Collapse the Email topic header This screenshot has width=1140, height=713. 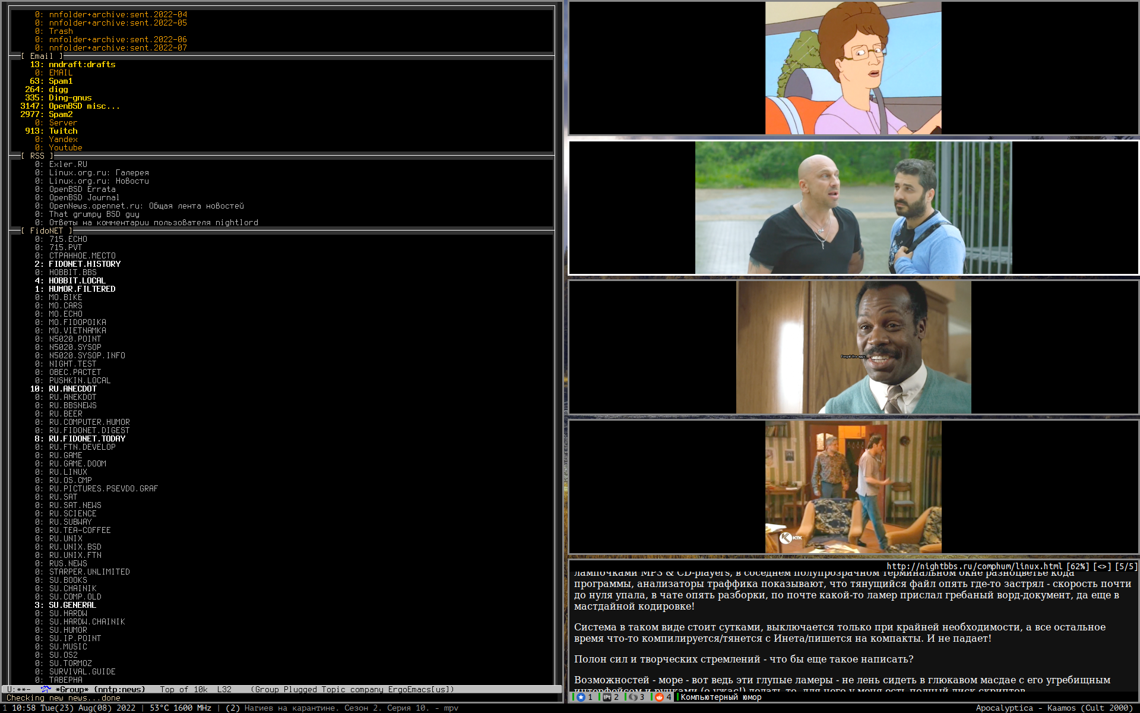pos(42,56)
